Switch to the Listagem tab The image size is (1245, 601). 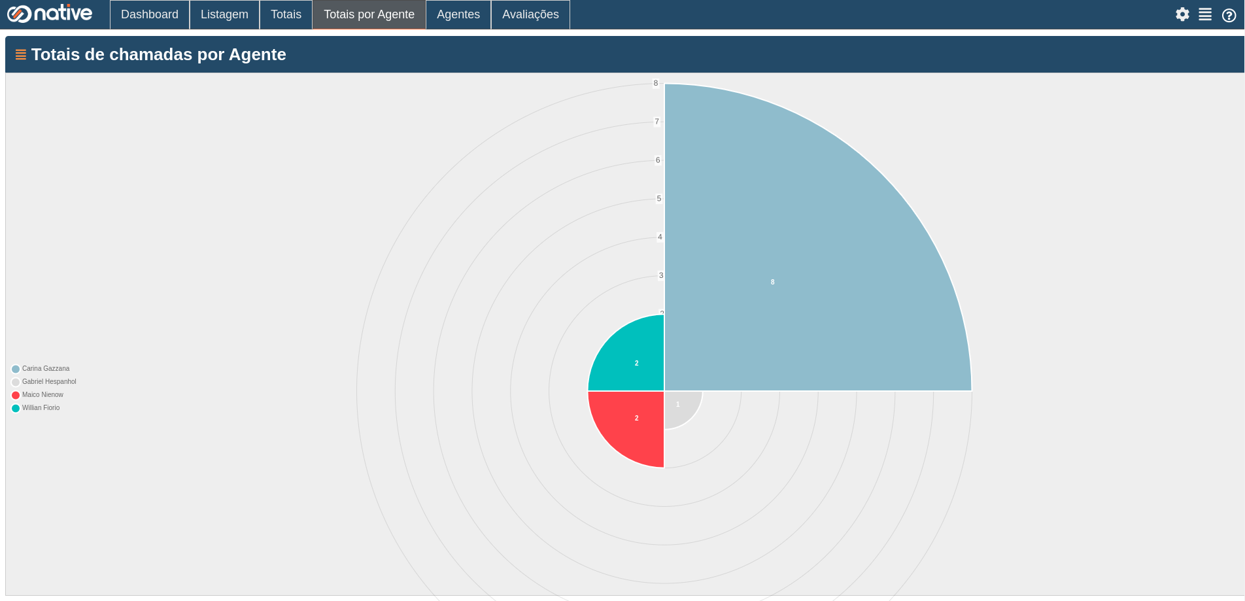(x=224, y=14)
